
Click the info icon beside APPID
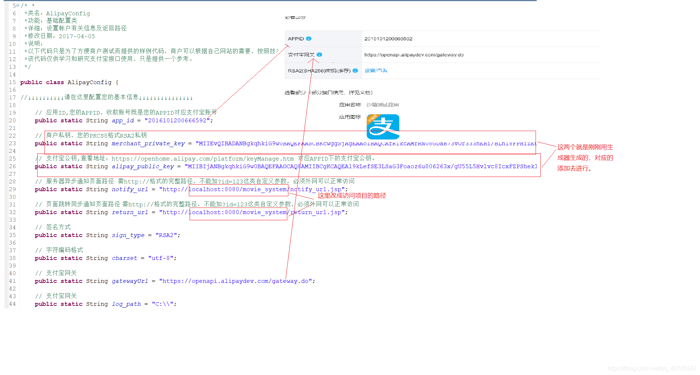tap(309, 39)
